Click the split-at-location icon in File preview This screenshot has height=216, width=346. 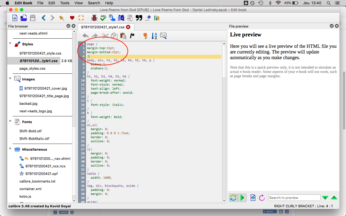coord(253,198)
